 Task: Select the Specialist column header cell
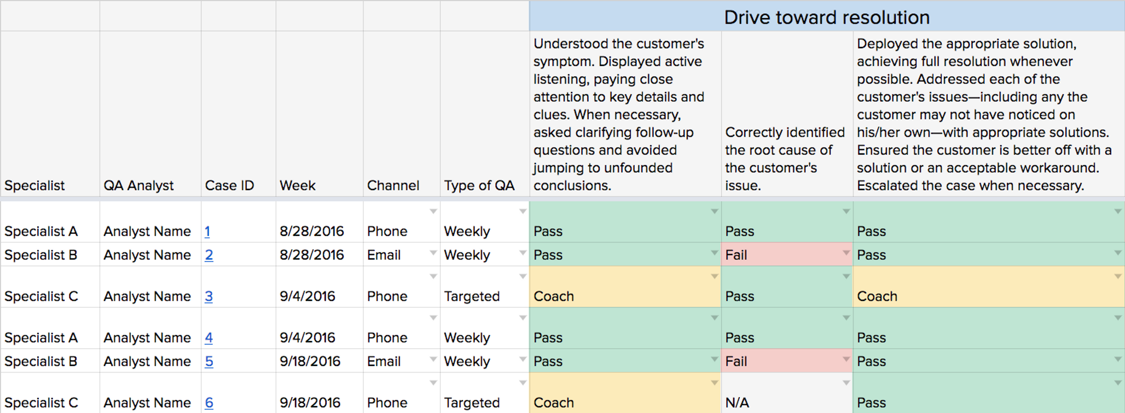coord(50,114)
